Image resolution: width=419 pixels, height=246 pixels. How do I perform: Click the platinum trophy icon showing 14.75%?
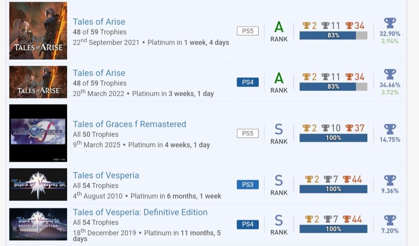point(390,129)
